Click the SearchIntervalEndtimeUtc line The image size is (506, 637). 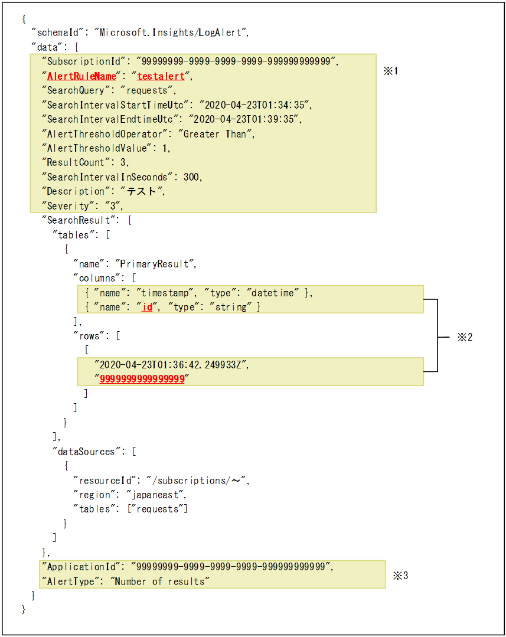[x=172, y=119]
